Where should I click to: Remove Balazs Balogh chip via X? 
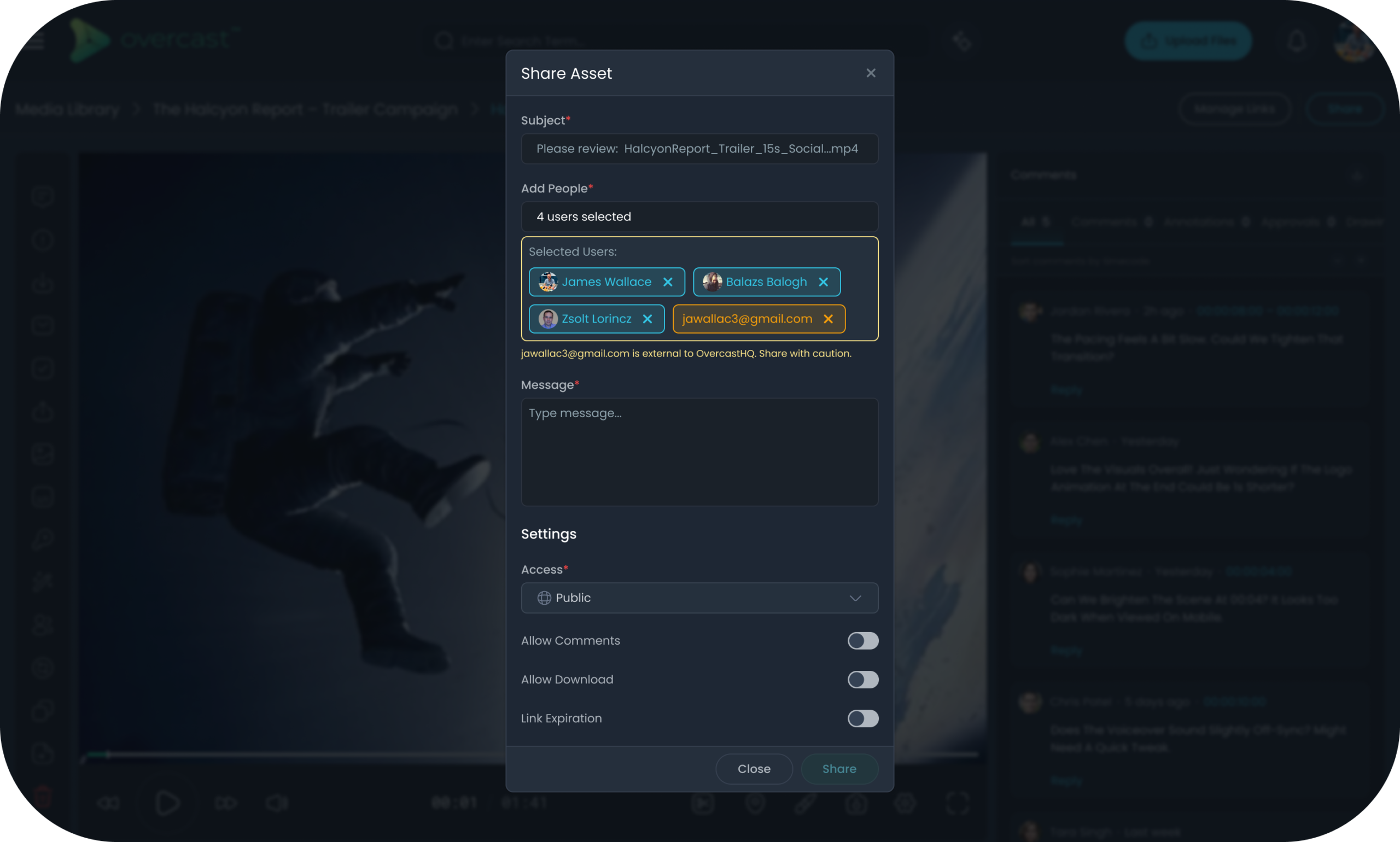coord(823,282)
